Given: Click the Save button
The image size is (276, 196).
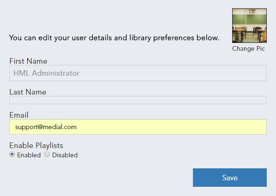Looking at the screenshot, I should (x=230, y=178).
